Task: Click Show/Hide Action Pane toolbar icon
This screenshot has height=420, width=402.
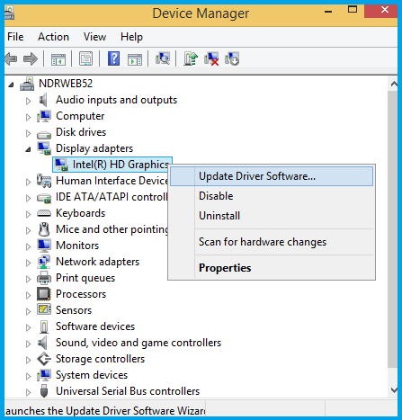Action: pyautogui.click(x=135, y=59)
